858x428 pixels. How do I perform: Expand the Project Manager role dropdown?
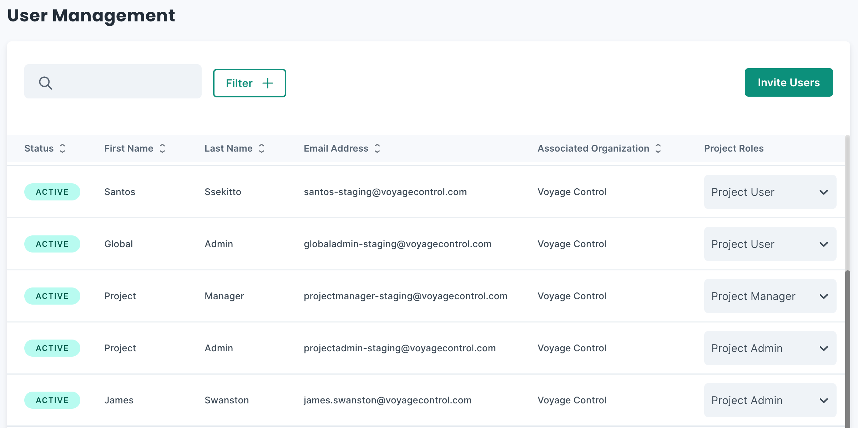(769, 296)
